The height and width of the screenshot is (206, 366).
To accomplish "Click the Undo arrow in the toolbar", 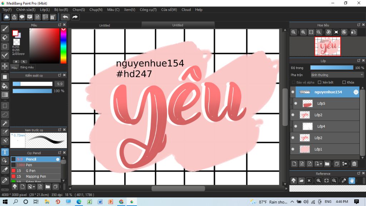I will 65,17.
